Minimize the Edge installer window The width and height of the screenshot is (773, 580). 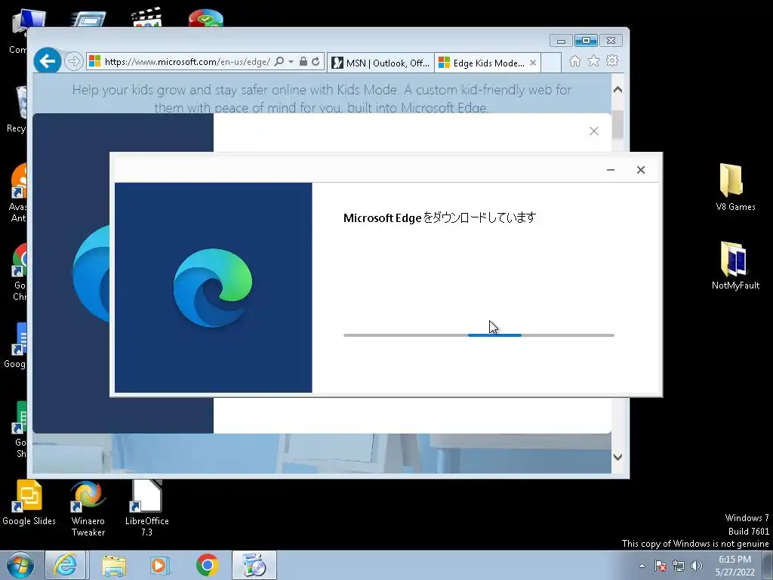pyautogui.click(x=610, y=170)
